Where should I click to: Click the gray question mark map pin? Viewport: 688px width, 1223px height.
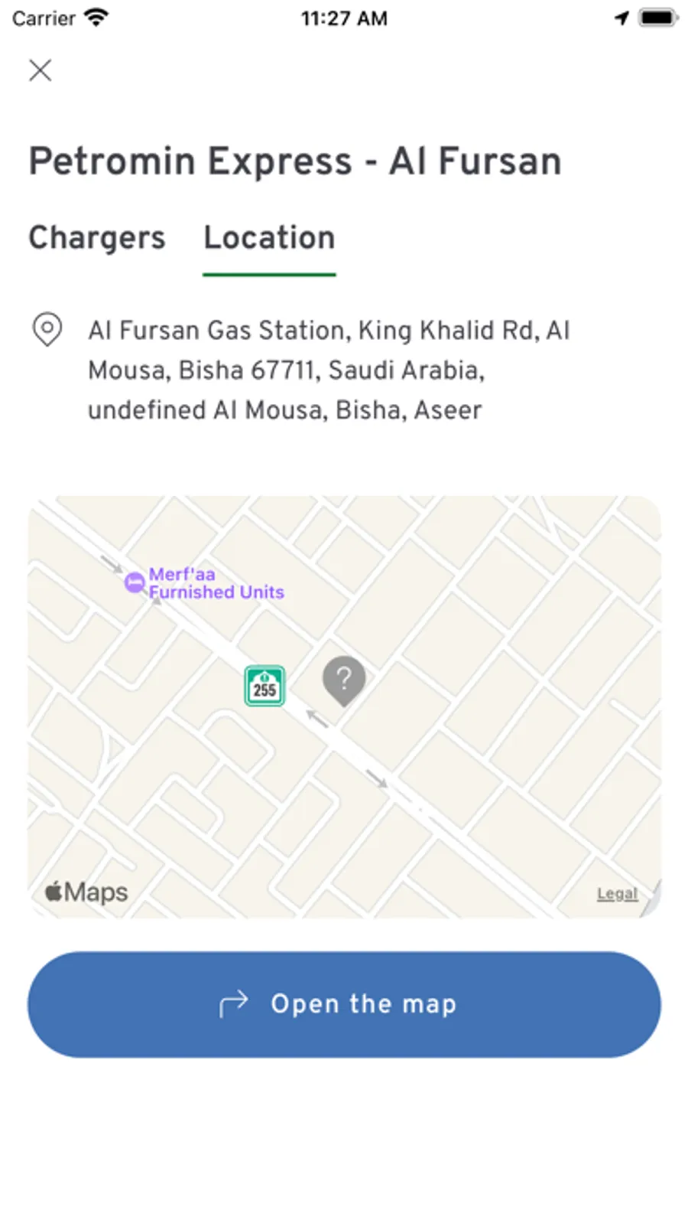pyautogui.click(x=344, y=680)
